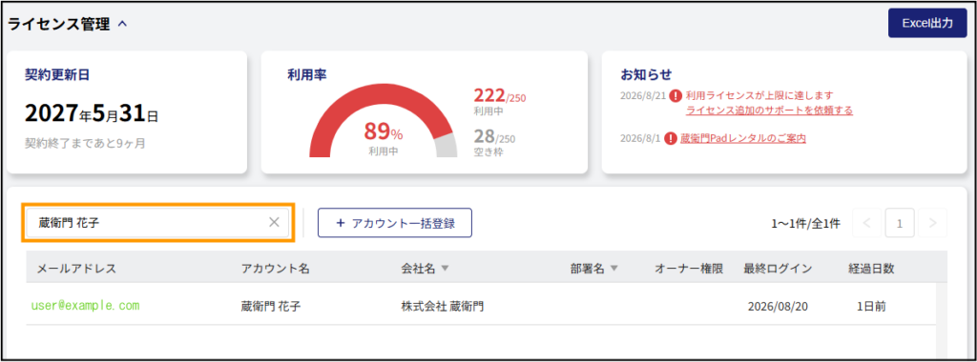Screen dimensions: 977x362
Task: Click the 契約更新日 heading
Action: pos(57,74)
